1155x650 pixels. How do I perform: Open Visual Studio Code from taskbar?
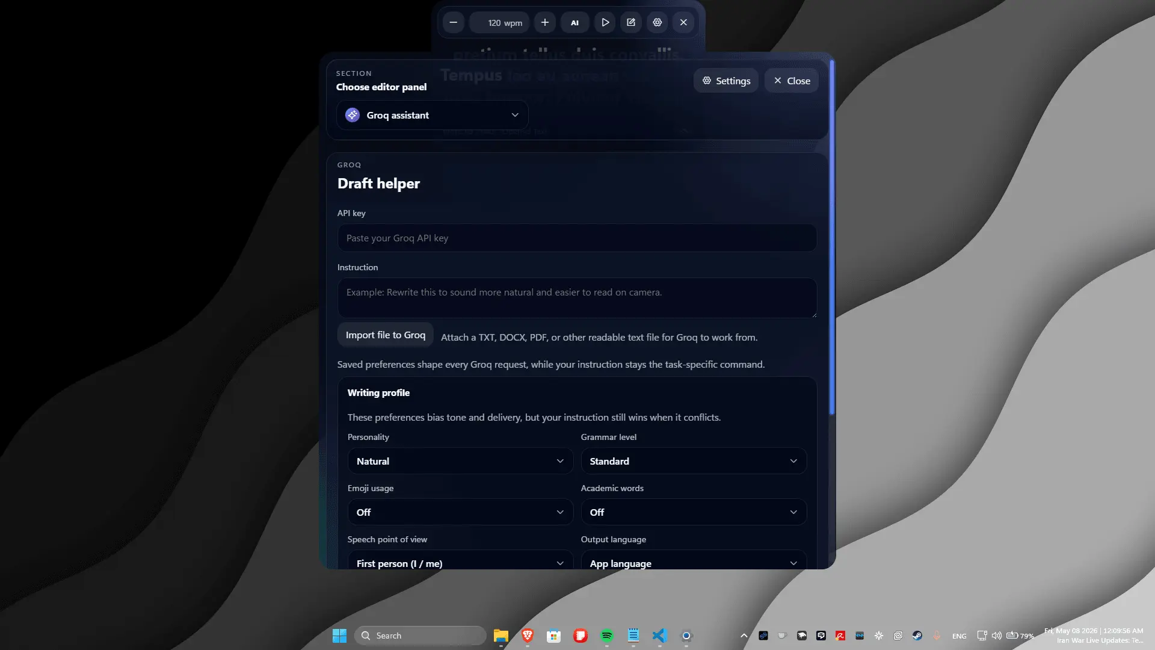[x=660, y=636]
